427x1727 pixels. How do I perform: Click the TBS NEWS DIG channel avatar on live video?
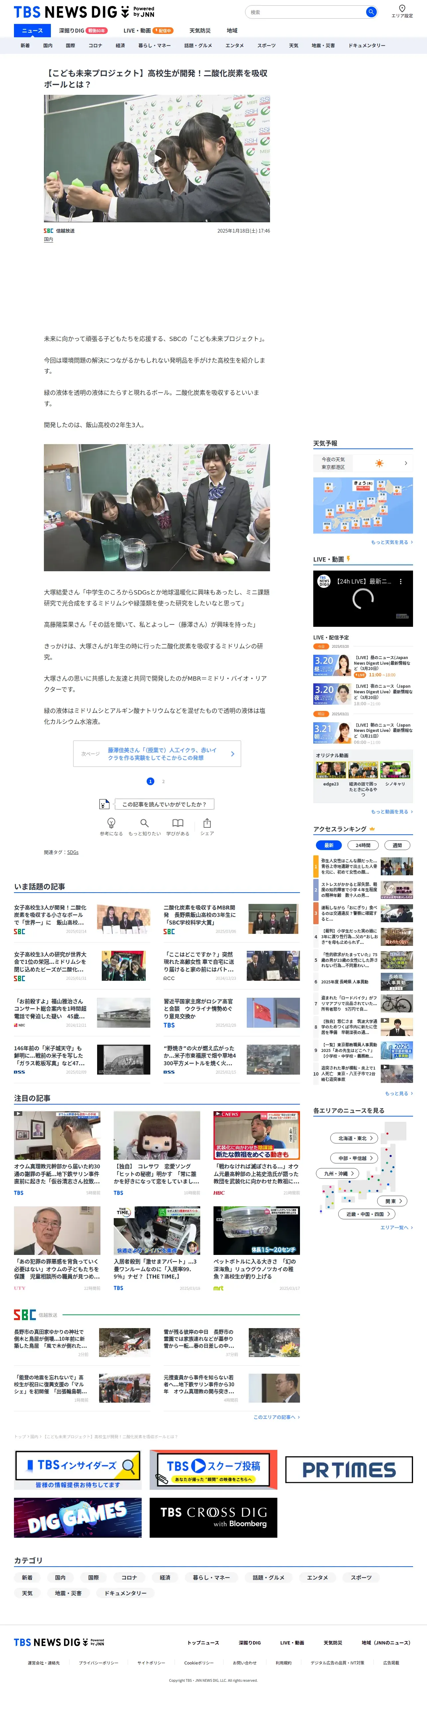pos(325,581)
